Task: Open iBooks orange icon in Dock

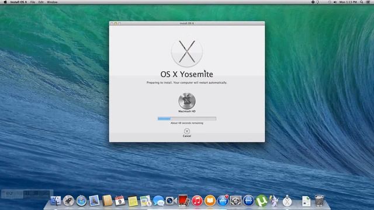Action: 210,201
